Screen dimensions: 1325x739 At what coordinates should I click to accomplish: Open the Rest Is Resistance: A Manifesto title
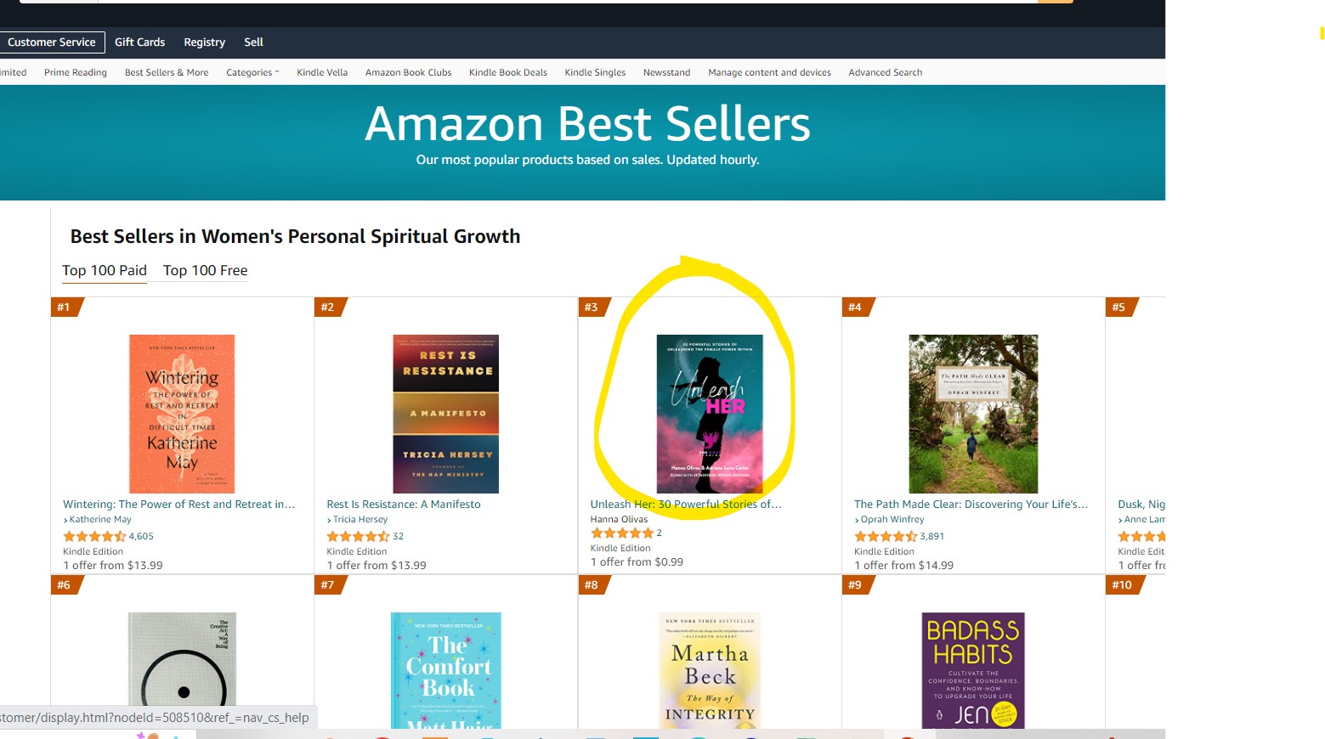[404, 505]
